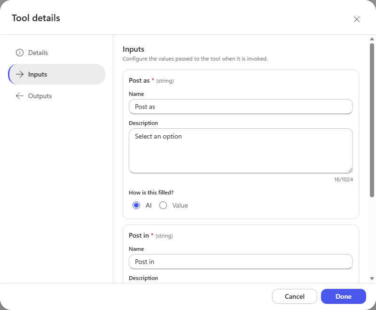Click the description textarea resize handle
Screen dimensions: 376x310
(x=350, y=170)
